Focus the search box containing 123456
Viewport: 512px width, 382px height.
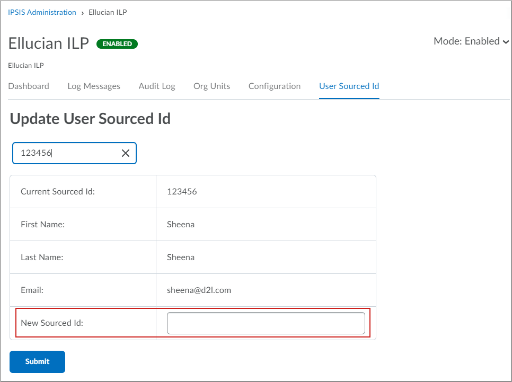pyautogui.click(x=74, y=153)
